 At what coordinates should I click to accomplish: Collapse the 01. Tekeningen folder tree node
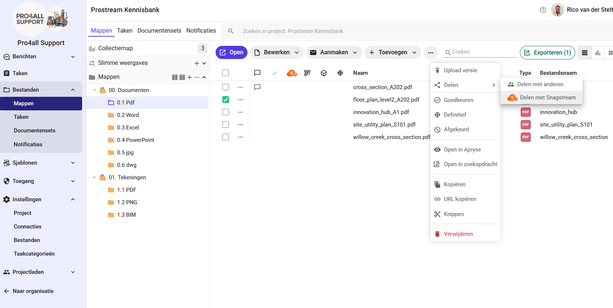[95, 177]
